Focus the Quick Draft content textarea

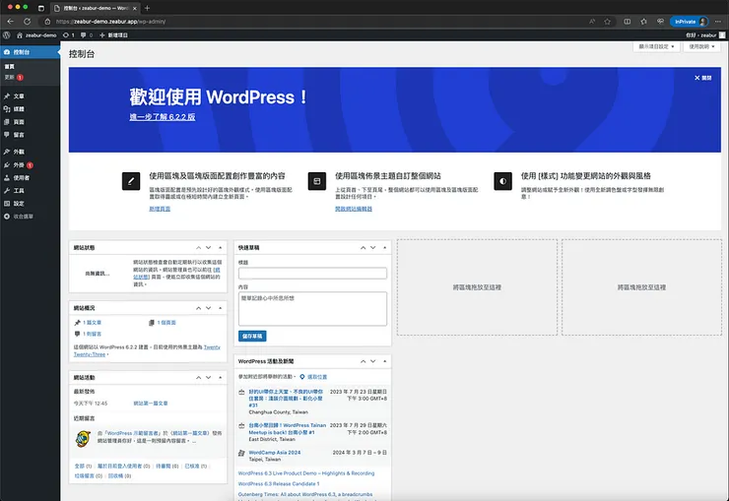click(312, 308)
